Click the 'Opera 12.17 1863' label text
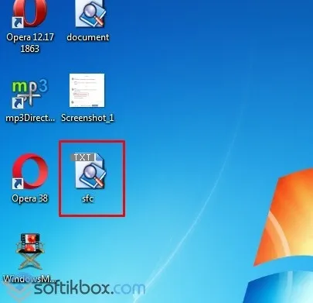This screenshot has width=313, height=303. tap(30, 43)
